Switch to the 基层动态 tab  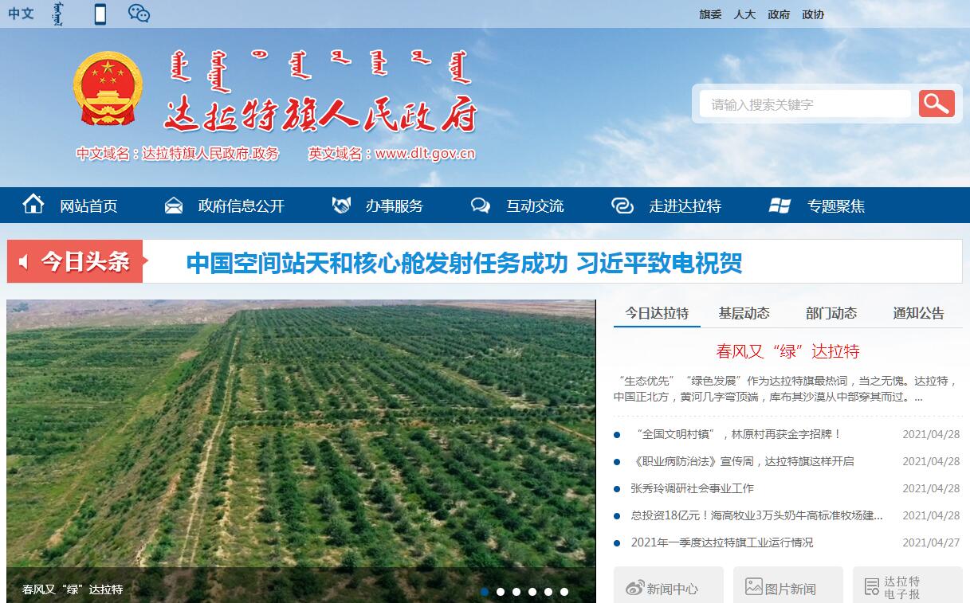(x=744, y=313)
